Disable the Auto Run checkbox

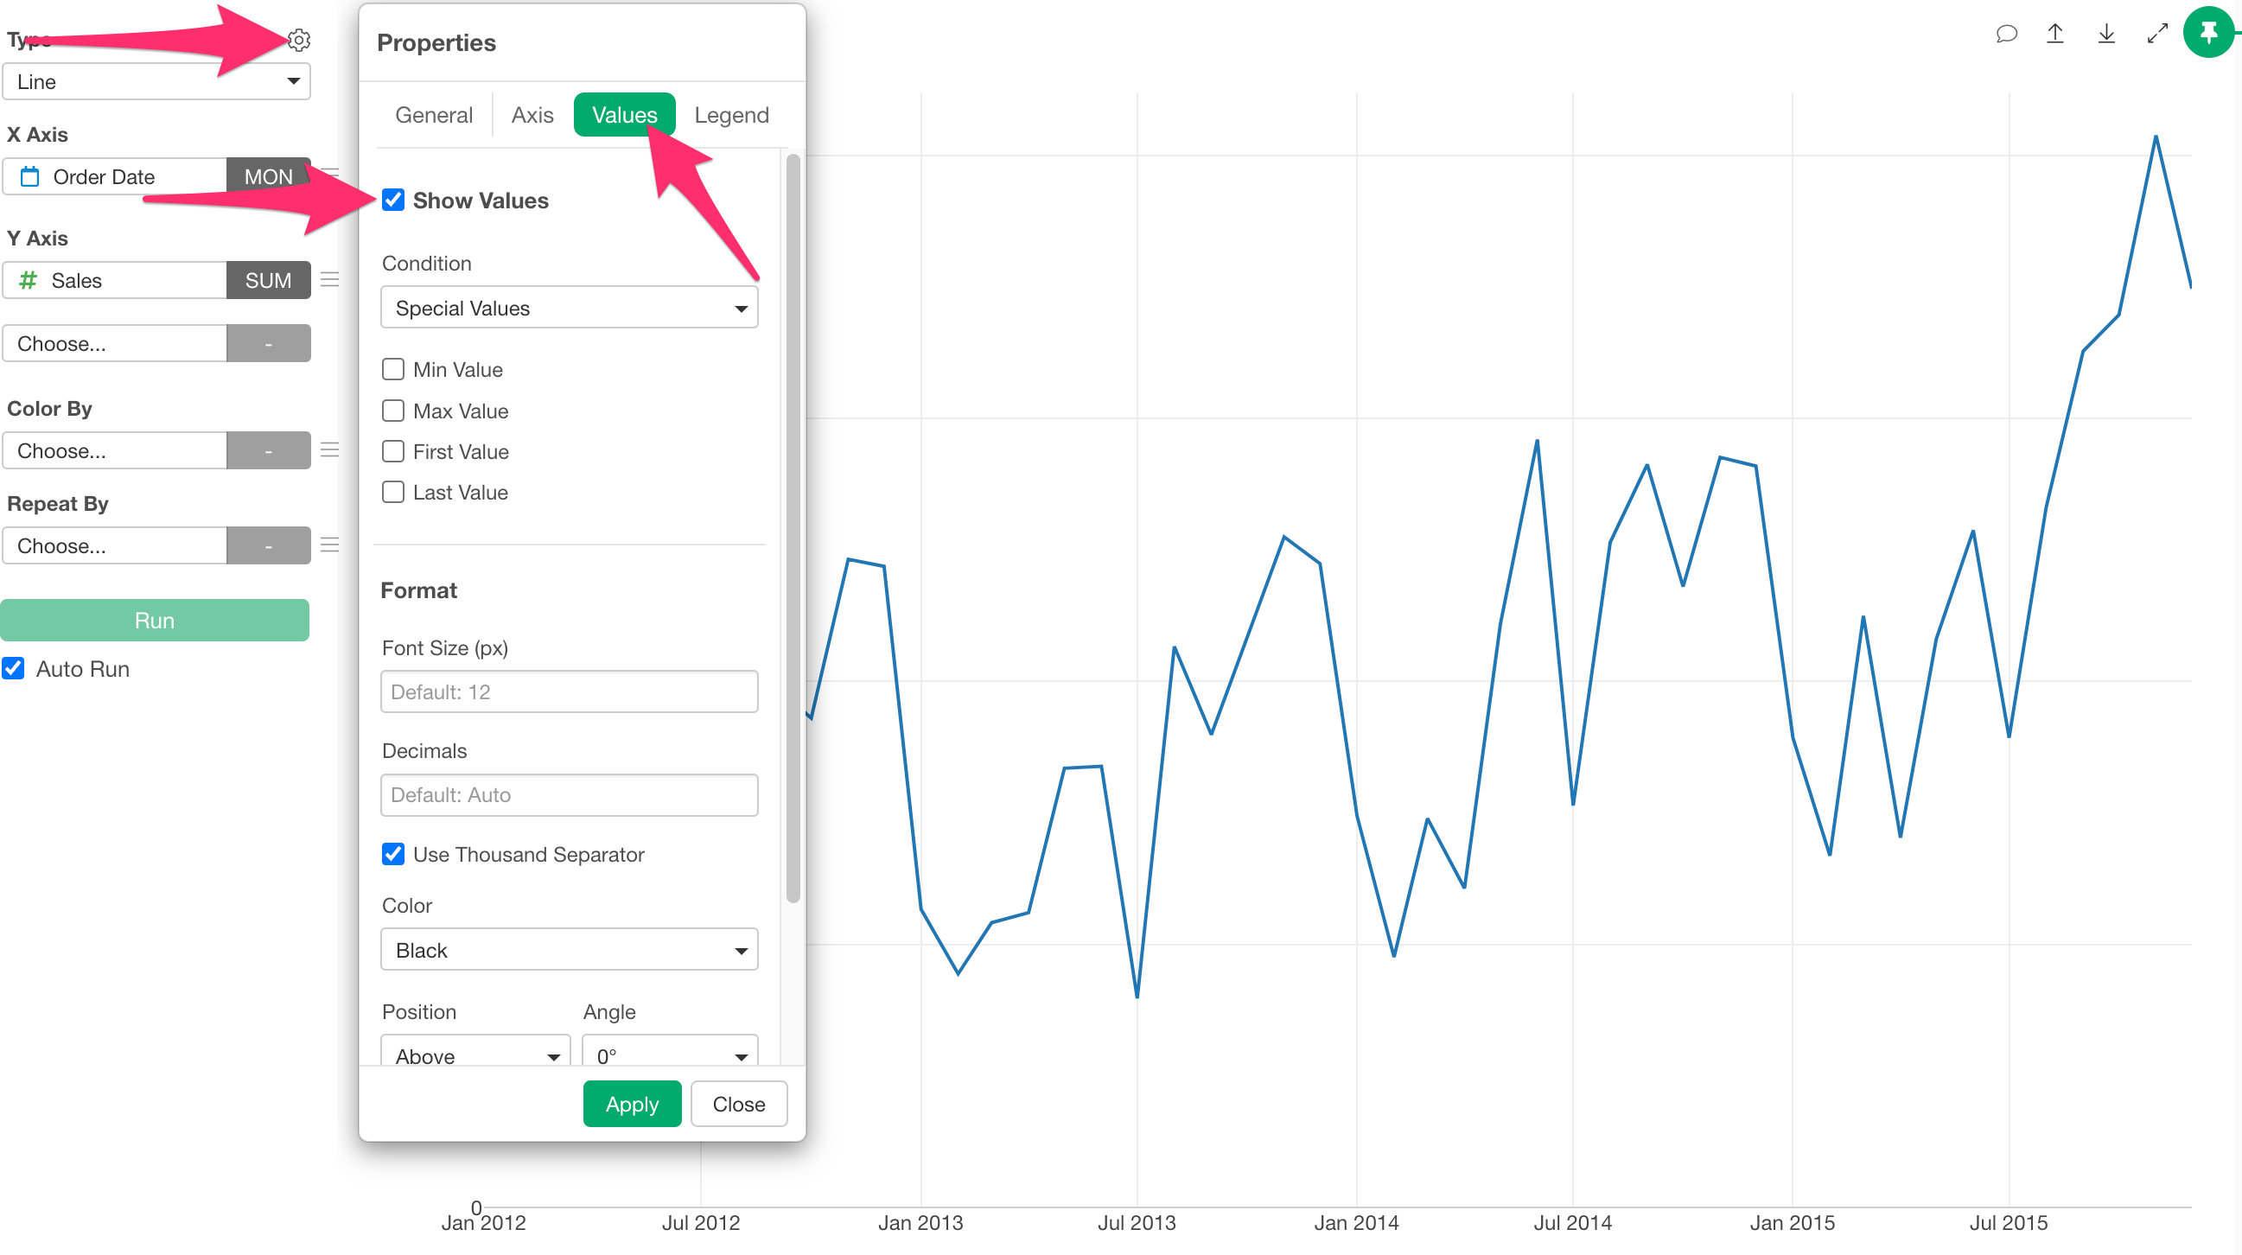click(x=14, y=668)
